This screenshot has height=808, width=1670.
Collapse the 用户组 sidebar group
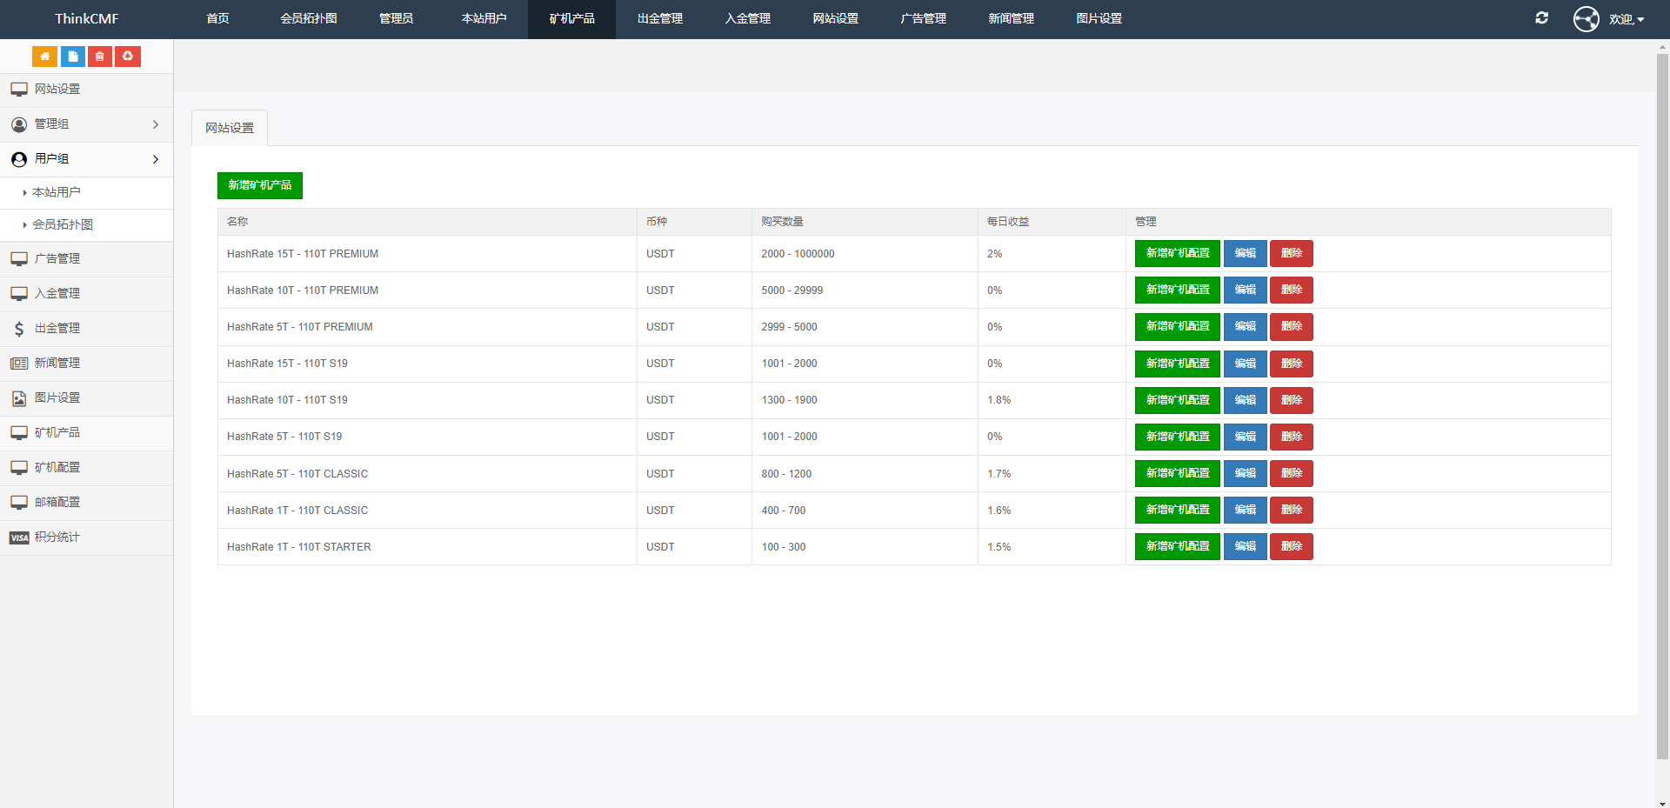click(86, 159)
